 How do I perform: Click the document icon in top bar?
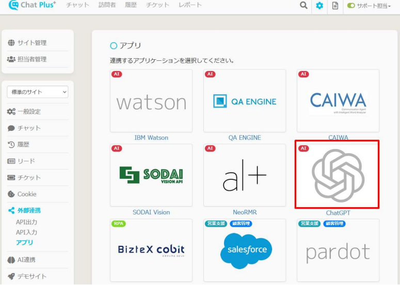[x=335, y=6]
